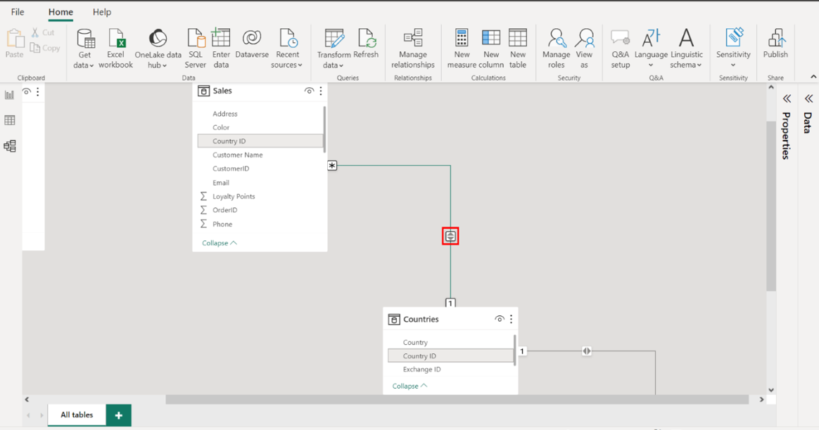Open the File menu
819x430 pixels.
pos(18,12)
